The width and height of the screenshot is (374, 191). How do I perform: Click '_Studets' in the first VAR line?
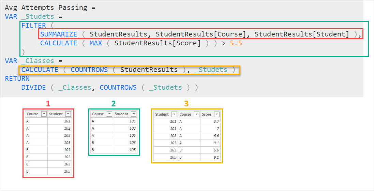[38, 16]
